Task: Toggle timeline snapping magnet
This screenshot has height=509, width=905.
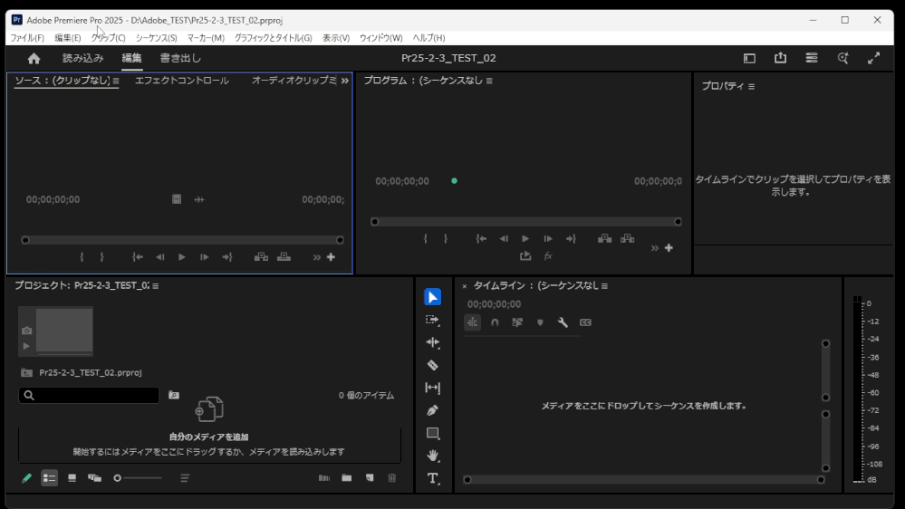Action: point(495,322)
